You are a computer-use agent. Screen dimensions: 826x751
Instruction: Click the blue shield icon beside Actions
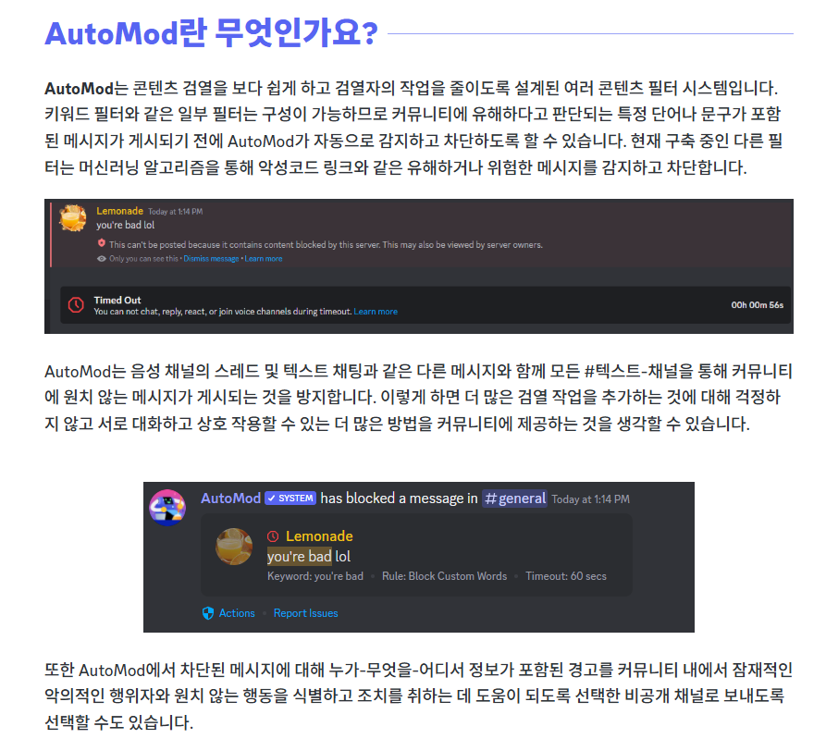coord(208,613)
